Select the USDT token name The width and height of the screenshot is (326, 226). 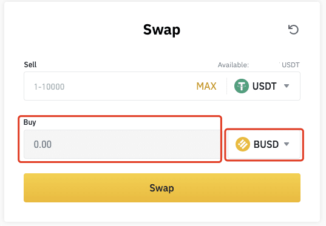[264, 86]
